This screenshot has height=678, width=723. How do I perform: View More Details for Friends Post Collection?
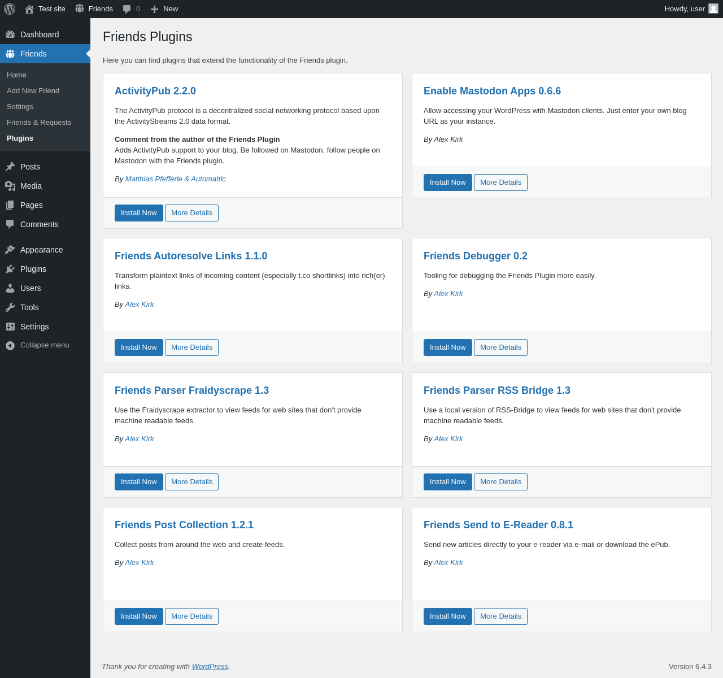coord(191,616)
